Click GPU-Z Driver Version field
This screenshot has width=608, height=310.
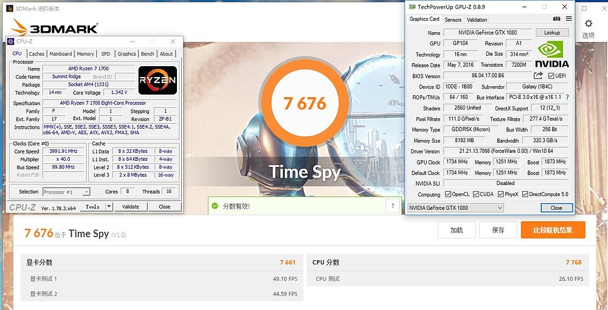(506, 151)
